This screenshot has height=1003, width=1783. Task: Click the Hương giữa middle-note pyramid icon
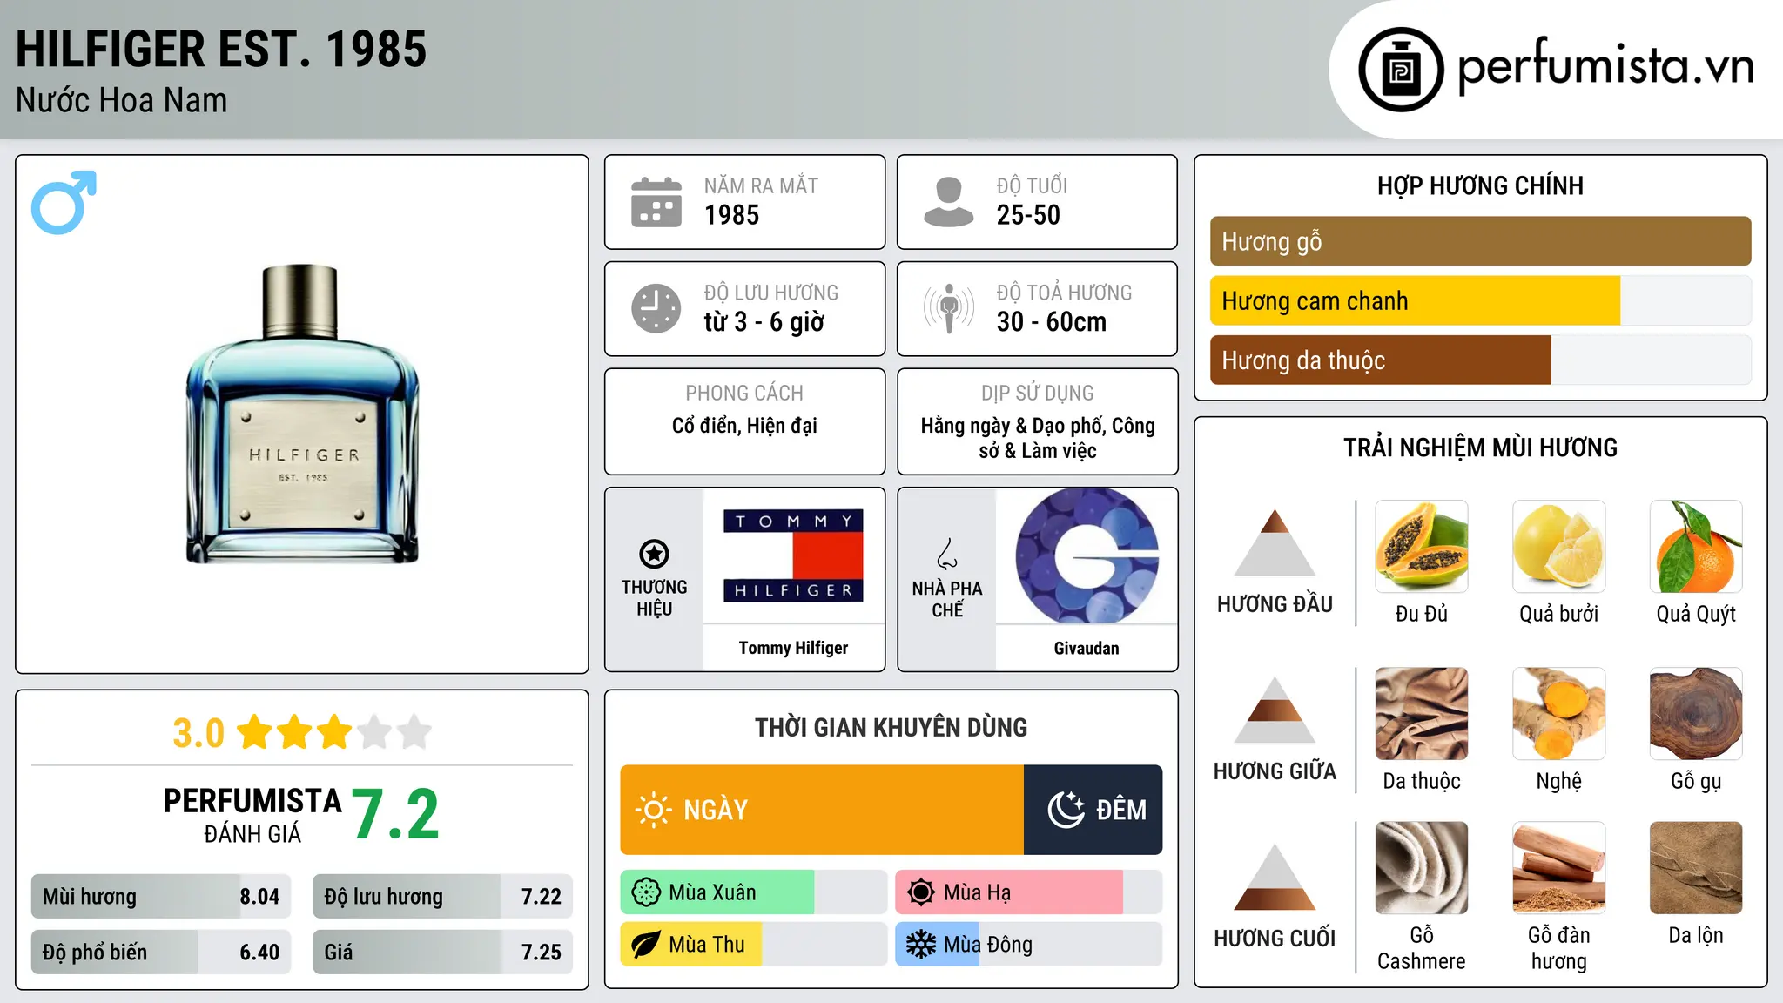(1275, 710)
